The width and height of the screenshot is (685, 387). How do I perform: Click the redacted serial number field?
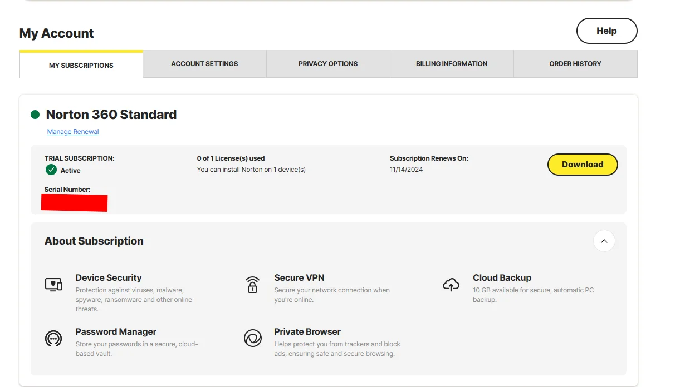[75, 203]
